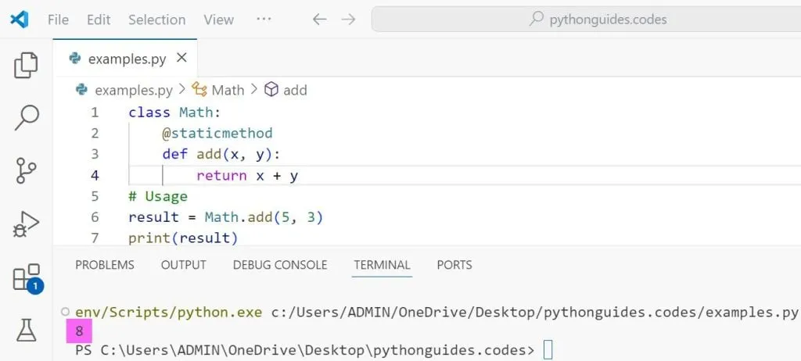801x361 pixels.
Task: Go forward with the right arrow
Action: (x=348, y=20)
